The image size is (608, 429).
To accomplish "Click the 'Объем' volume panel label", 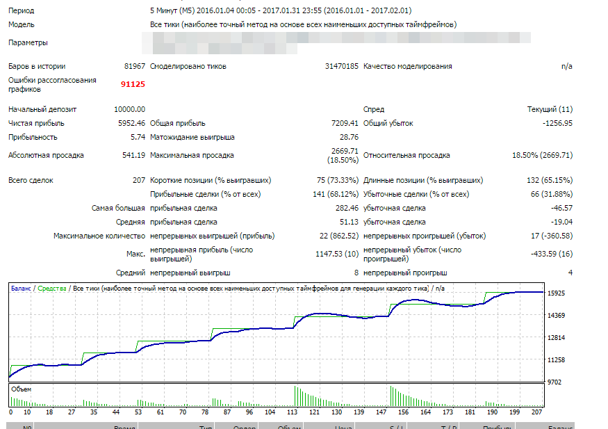I will [x=22, y=389].
